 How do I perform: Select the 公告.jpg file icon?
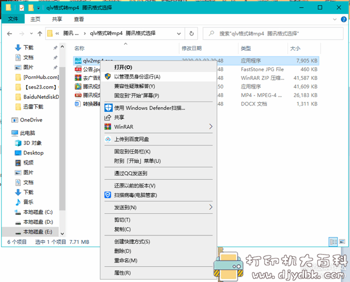click(78, 69)
